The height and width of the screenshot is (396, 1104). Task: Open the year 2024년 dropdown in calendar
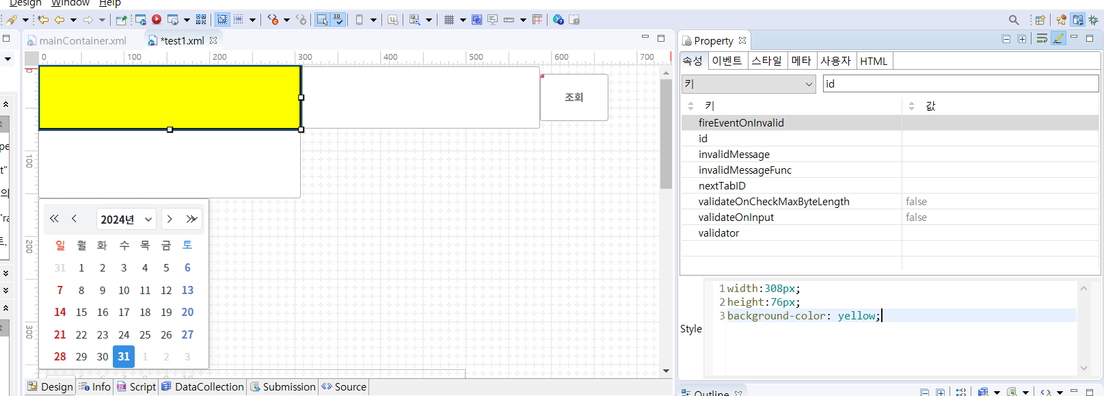click(x=126, y=220)
